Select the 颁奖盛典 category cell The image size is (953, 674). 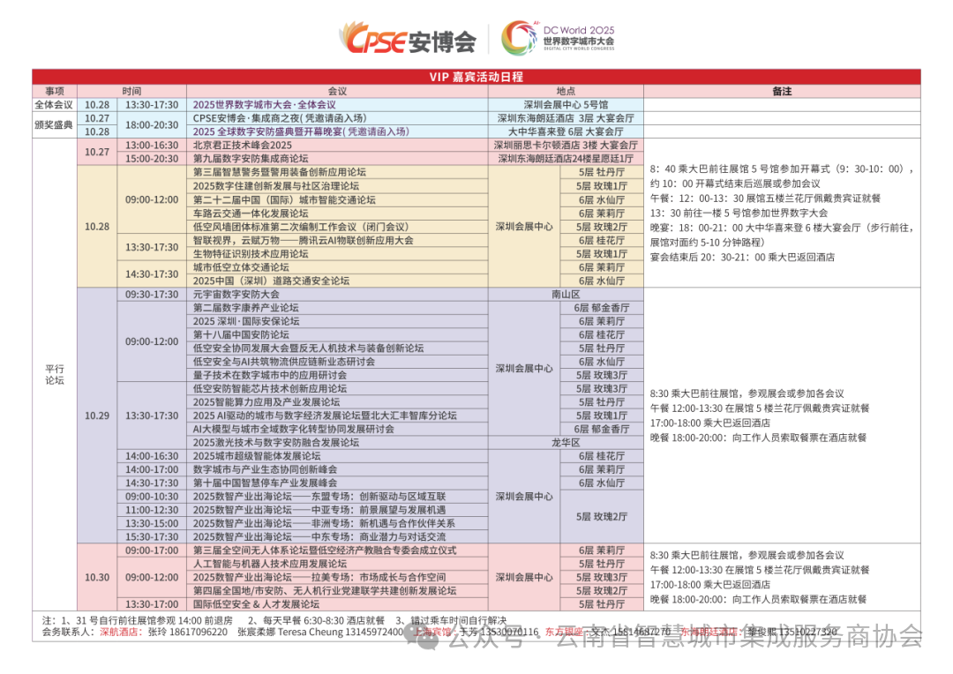pos(55,124)
